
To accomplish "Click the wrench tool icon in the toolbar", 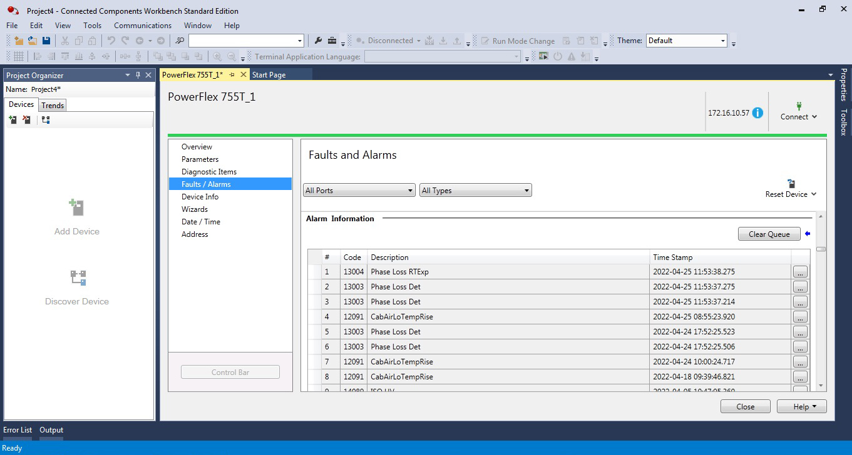I will pyautogui.click(x=318, y=41).
